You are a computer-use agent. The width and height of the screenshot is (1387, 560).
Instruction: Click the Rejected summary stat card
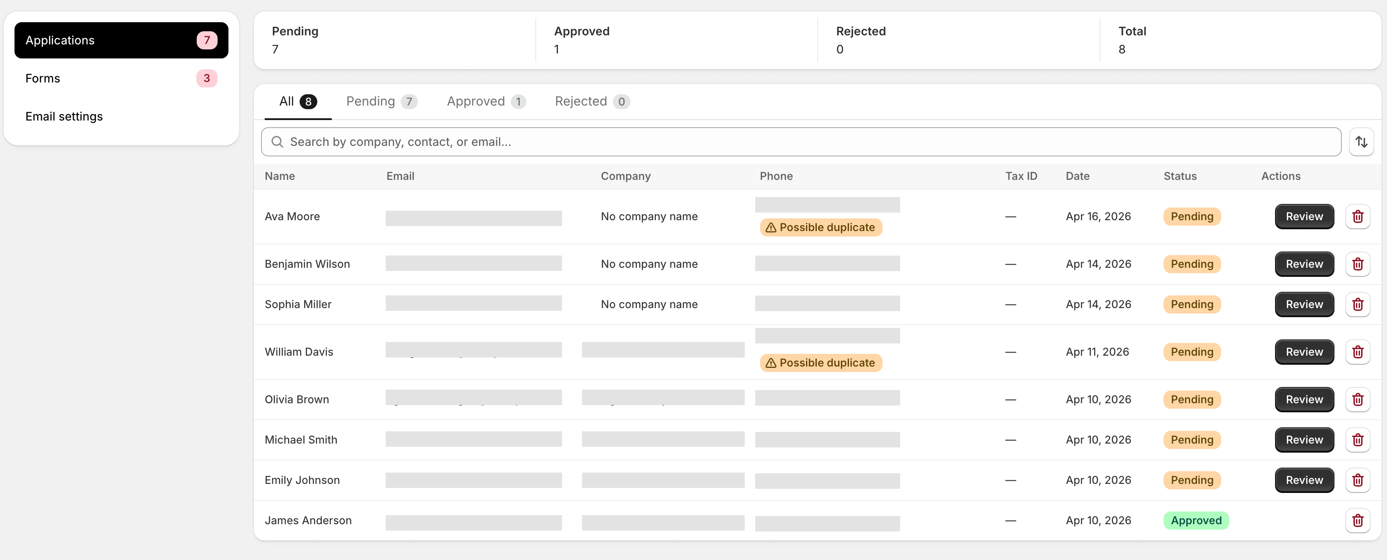pos(959,40)
